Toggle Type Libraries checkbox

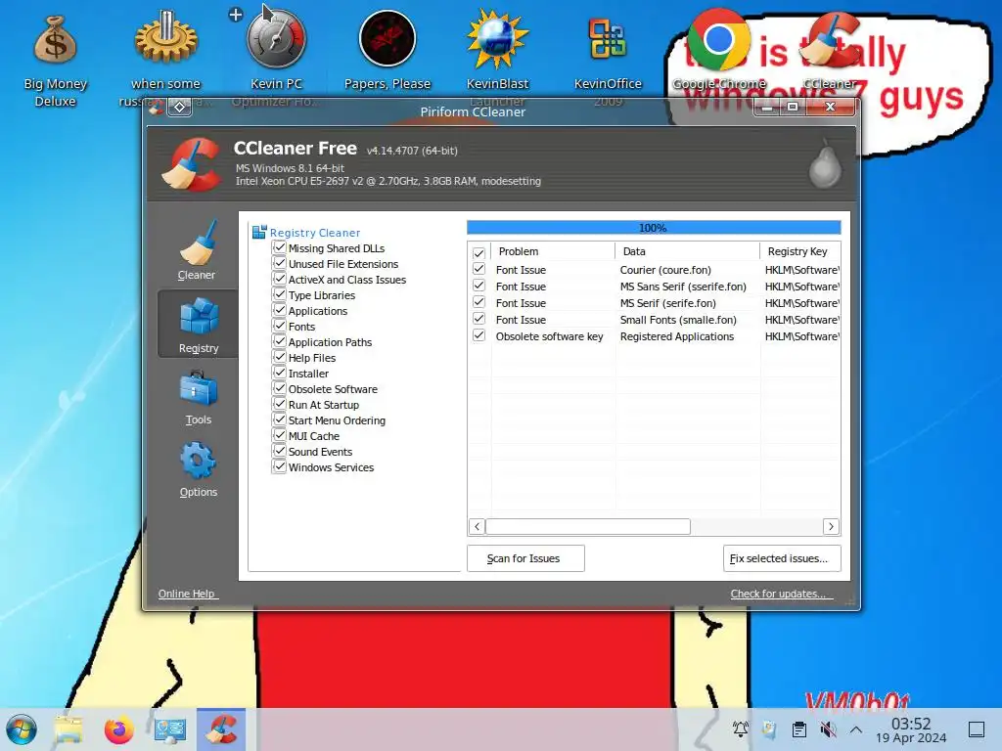coord(279,294)
